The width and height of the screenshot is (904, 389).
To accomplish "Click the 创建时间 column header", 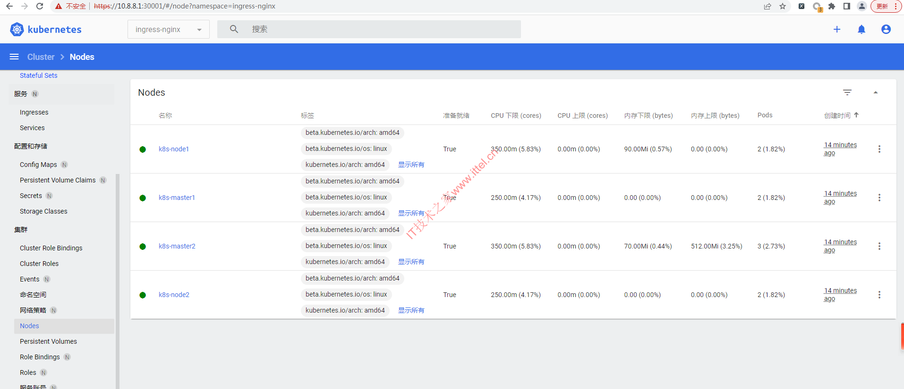I will pyautogui.click(x=837, y=116).
